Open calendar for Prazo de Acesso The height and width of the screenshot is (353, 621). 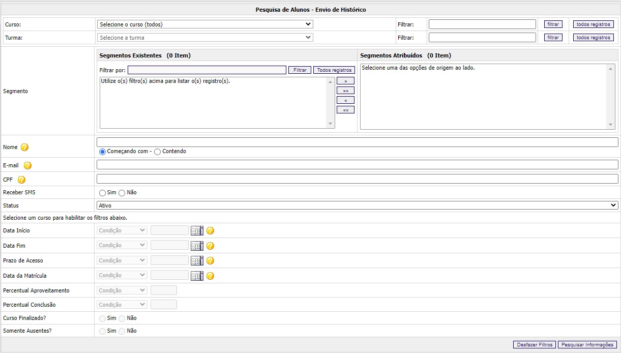197,261
